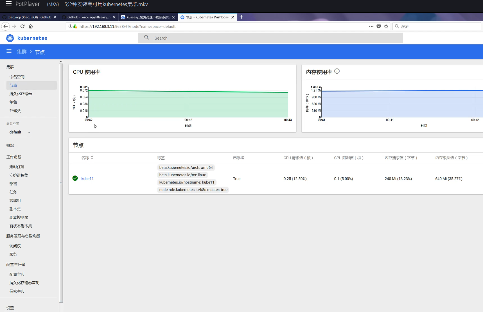Click the connection security lock warning icon
The height and width of the screenshot is (312, 483).
tap(75, 26)
